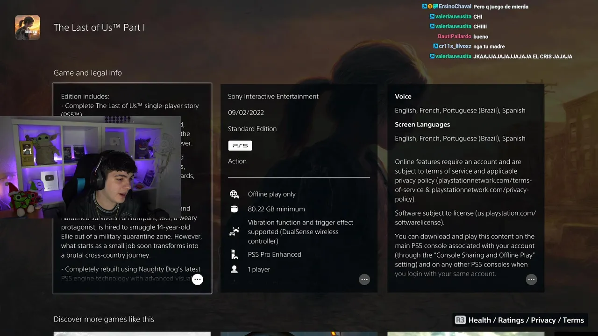This screenshot has height=336, width=598.
Task: Click cr11s_lilvoxz username in chat
Action: pyautogui.click(x=455, y=46)
